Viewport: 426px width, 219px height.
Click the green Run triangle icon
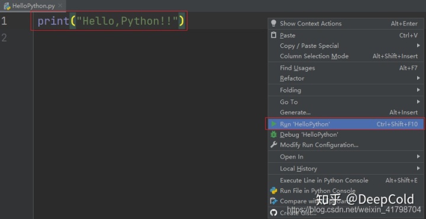point(273,124)
